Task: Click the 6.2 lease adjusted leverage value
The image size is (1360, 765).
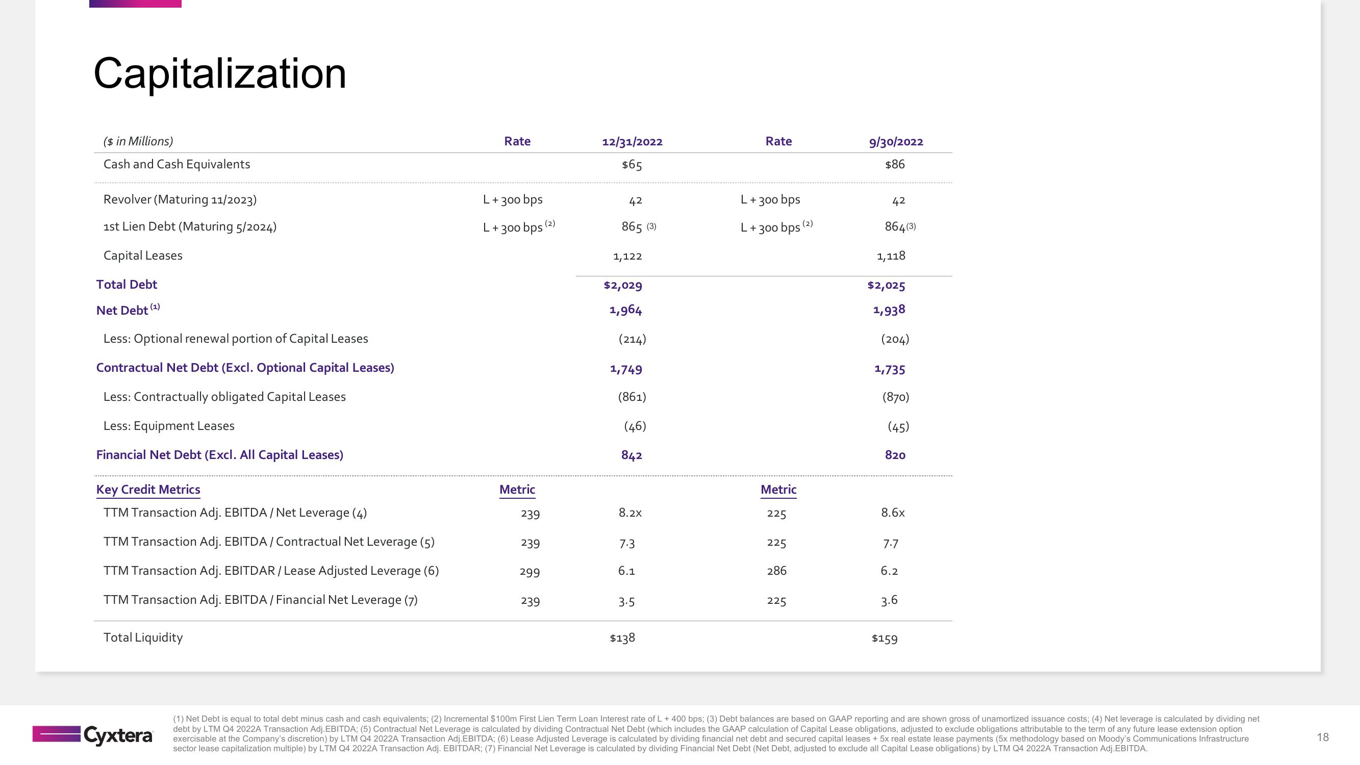Action: tap(890, 571)
